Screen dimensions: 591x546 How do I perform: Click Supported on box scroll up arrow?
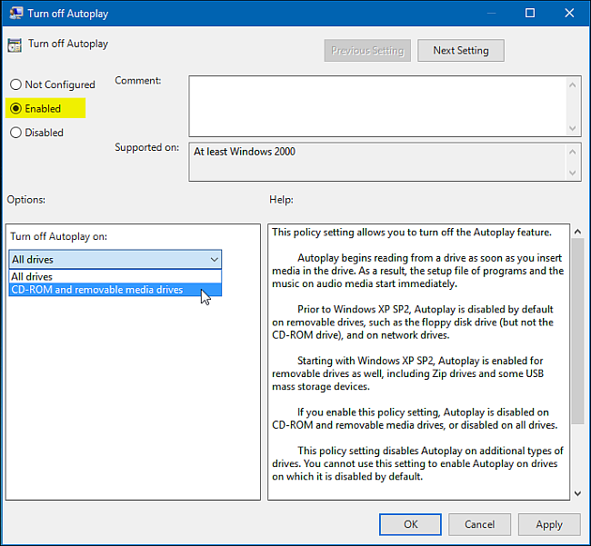574,150
